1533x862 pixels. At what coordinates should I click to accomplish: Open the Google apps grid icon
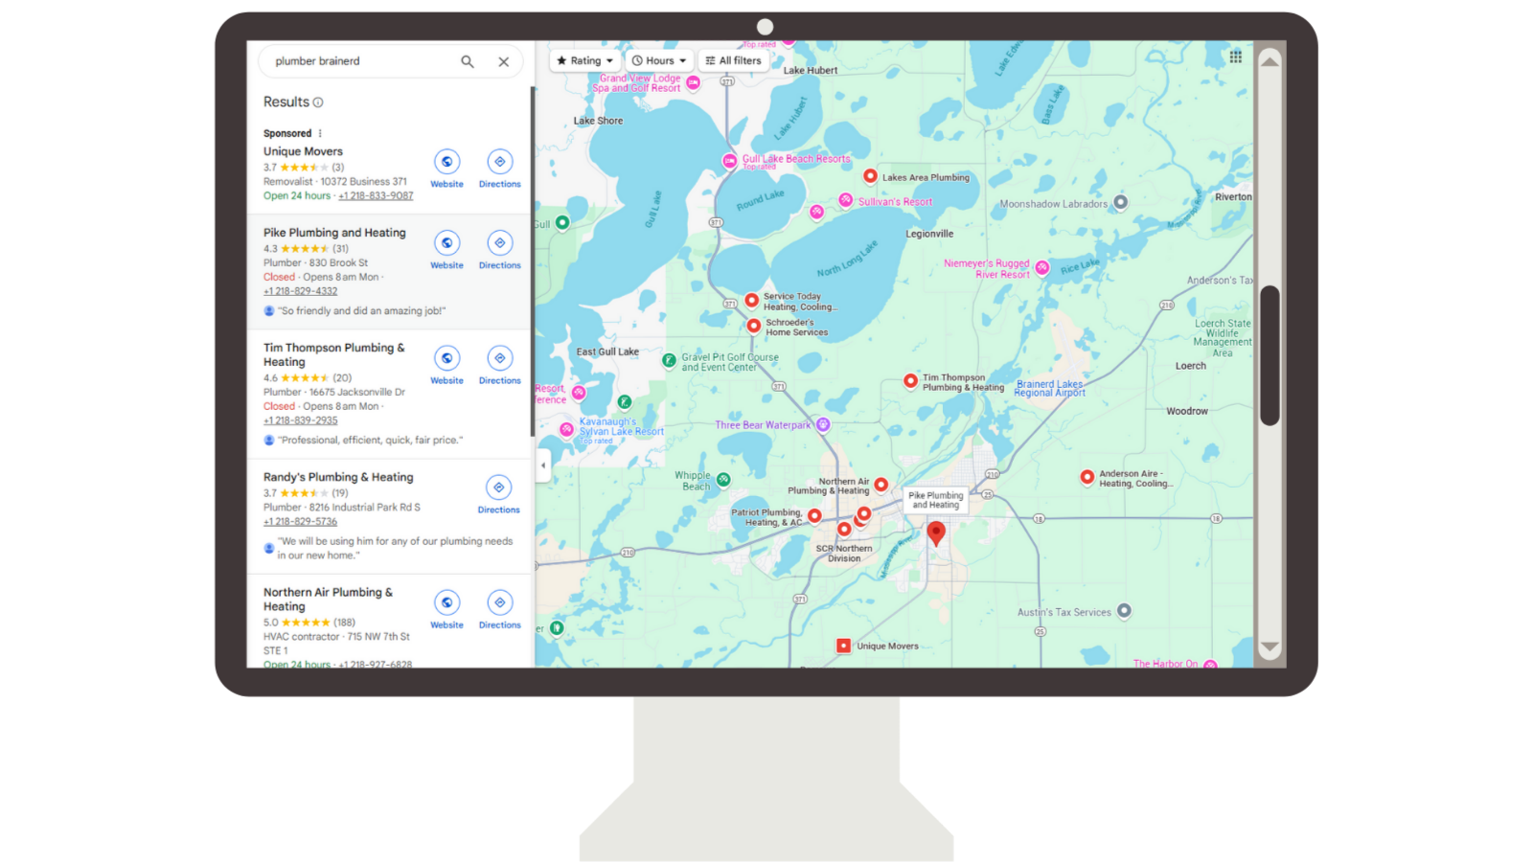(x=1235, y=57)
